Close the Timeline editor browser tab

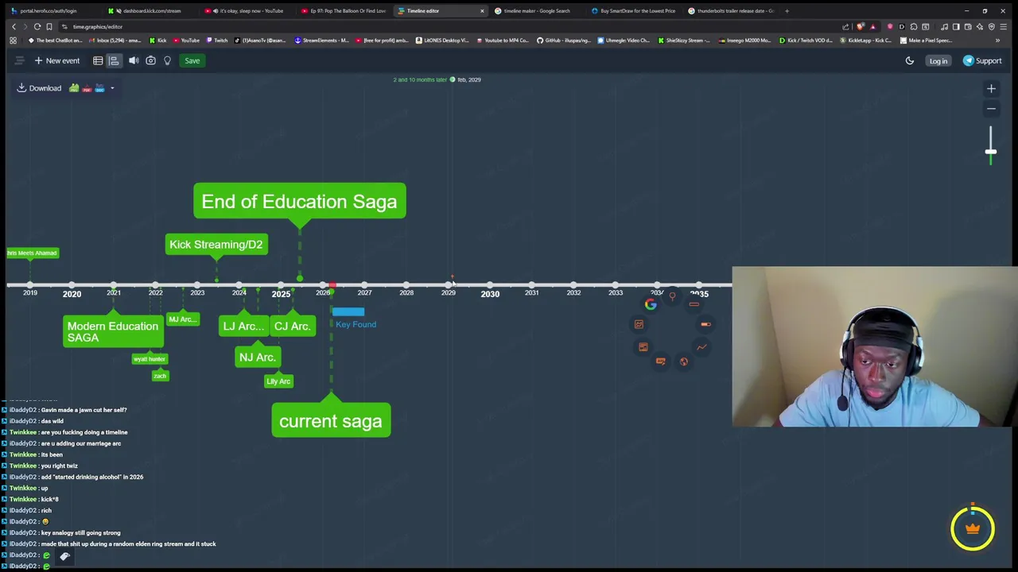[x=481, y=11]
